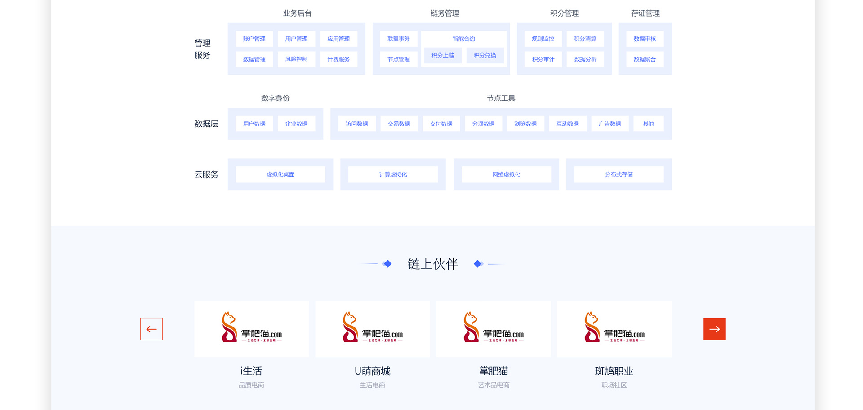Click the 数据审核 box
863x410 pixels.
point(645,39)
